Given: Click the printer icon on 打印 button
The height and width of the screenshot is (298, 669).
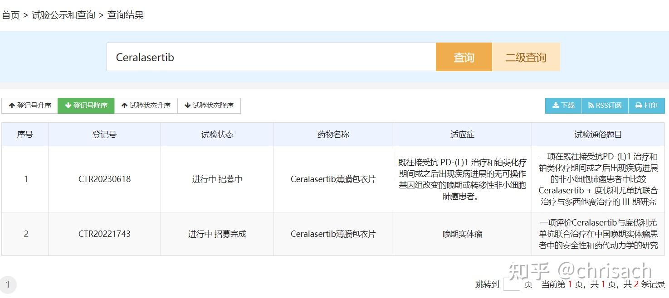Looking at the screenshot, I should [x=638, y=106].
